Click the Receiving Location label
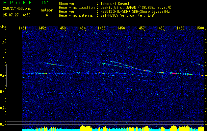The width and height of the screenshot is (207, 131). click(77, 8)
